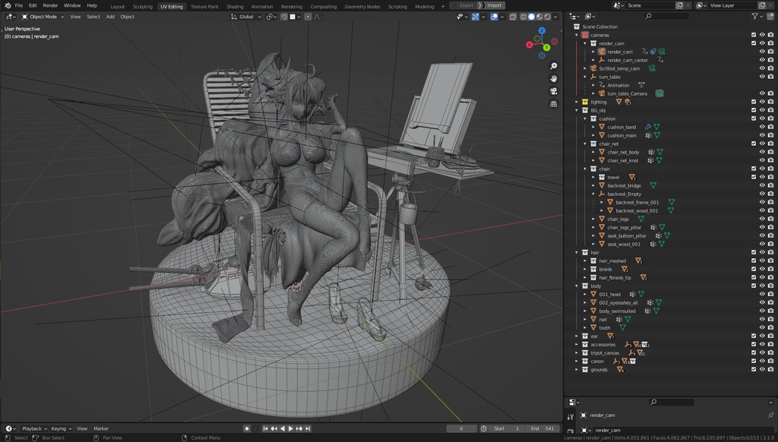Click the pan hand icon in viewport
The image size is (778, 442).
[x=554, y=78]
